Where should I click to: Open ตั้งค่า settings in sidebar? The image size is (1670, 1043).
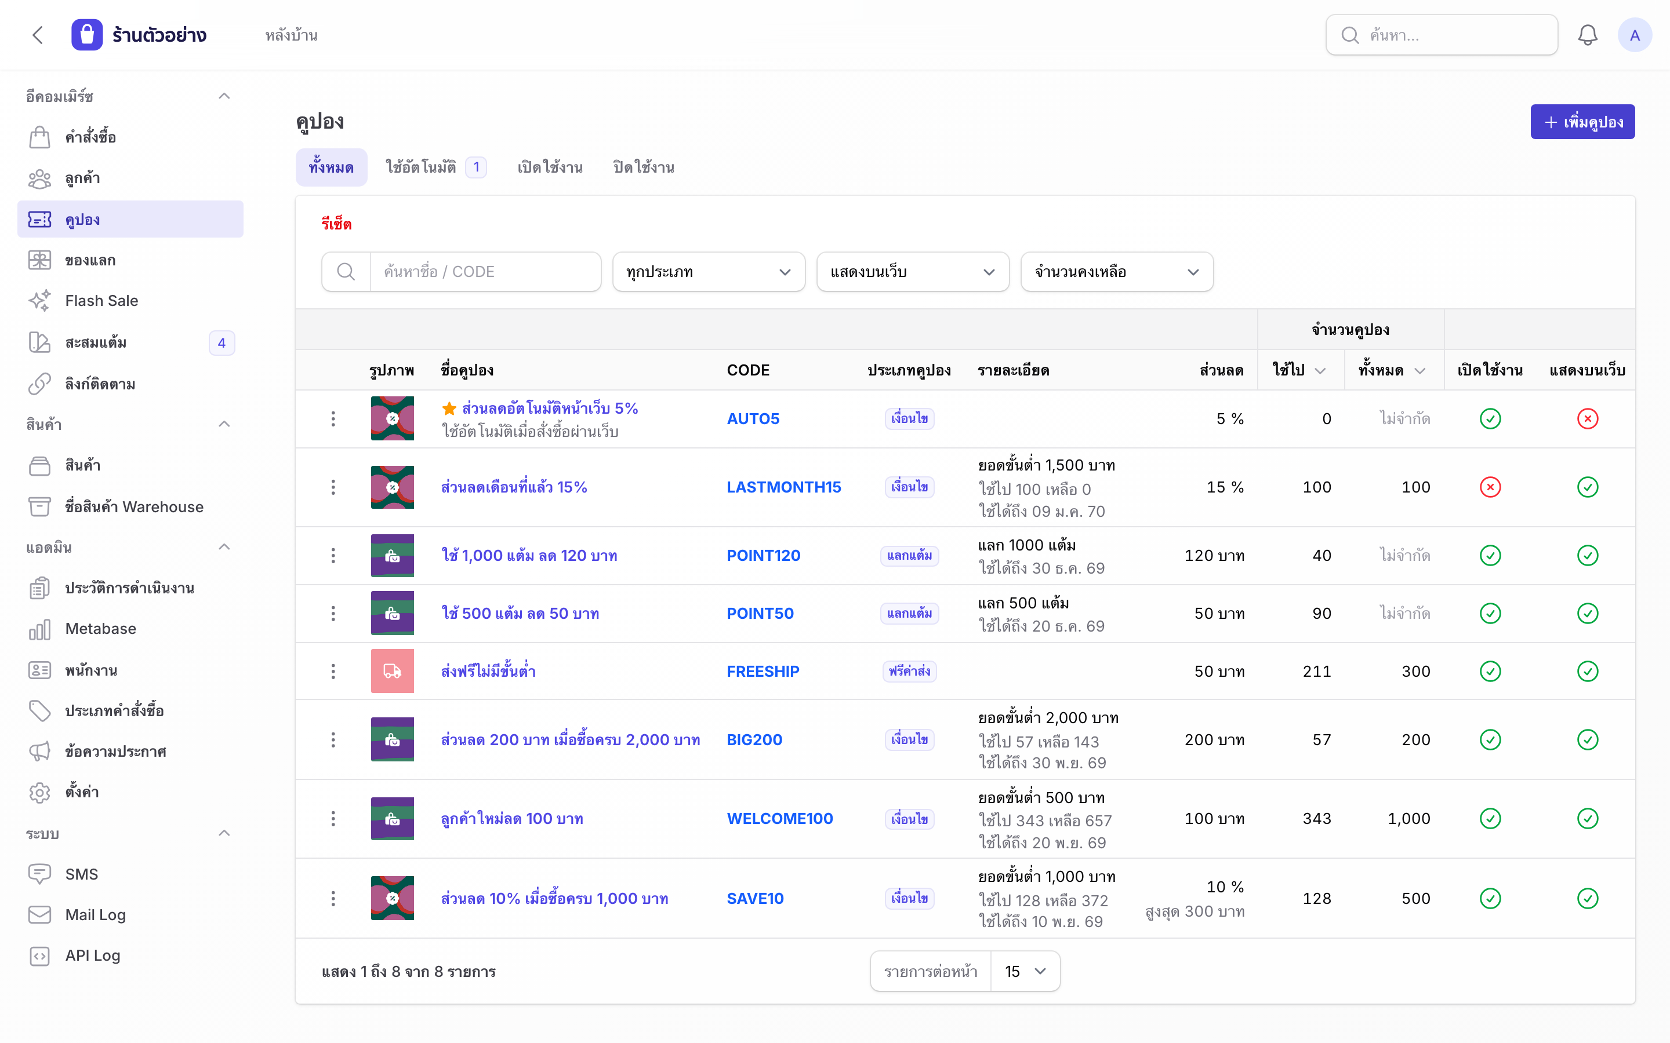click(x=130, y=792)
